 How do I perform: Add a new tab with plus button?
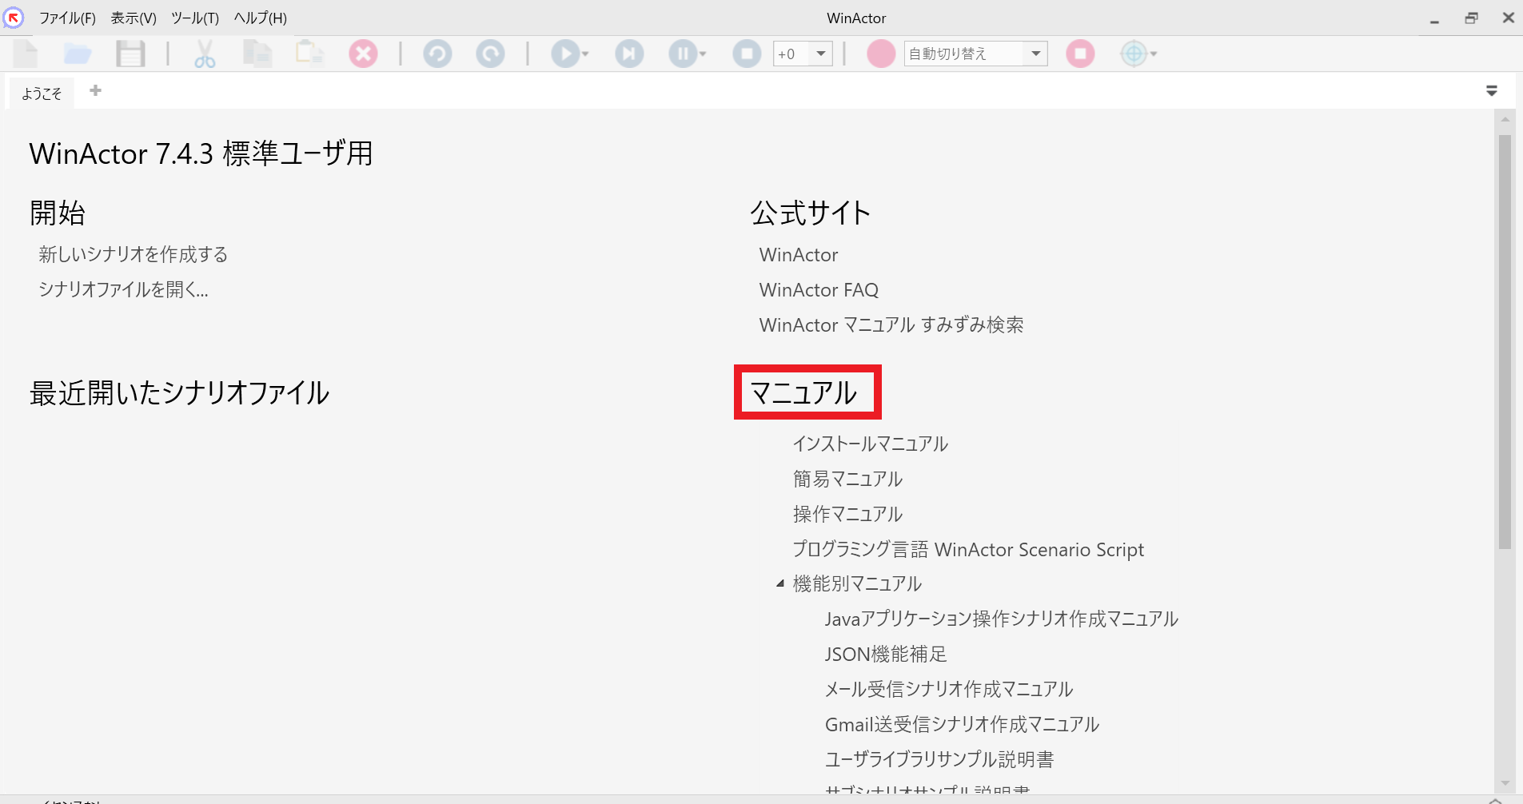coord(95,90)
